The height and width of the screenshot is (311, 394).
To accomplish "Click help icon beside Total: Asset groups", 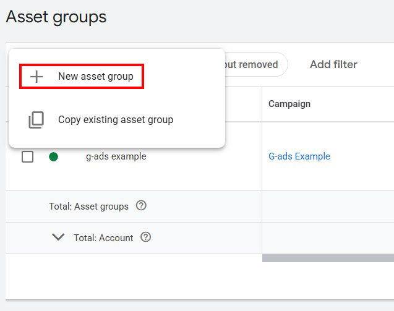I will coord(141,206).
